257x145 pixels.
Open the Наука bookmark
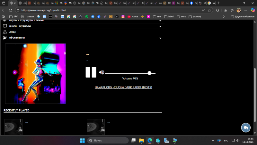[133, 16]
